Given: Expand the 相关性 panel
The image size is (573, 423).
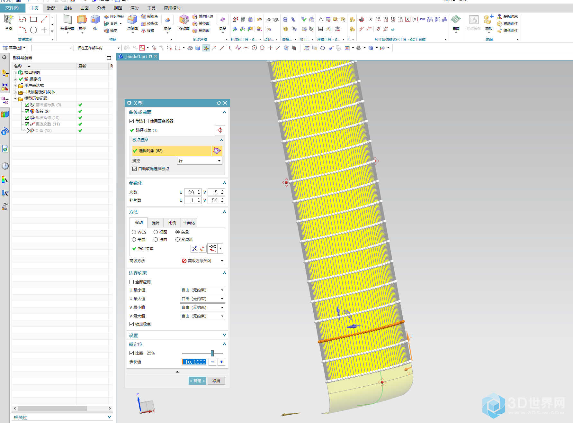Looking at the screenshot, I should (x=109, y=417).
